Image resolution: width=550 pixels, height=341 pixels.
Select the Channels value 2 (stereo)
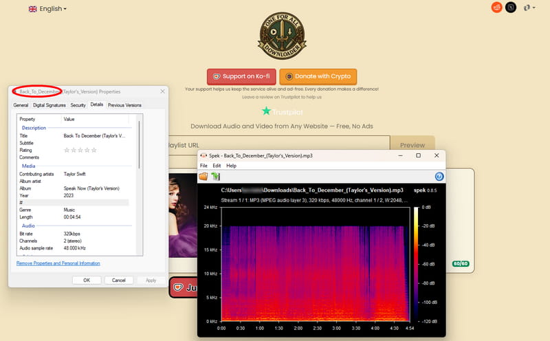tap(73, 241)
